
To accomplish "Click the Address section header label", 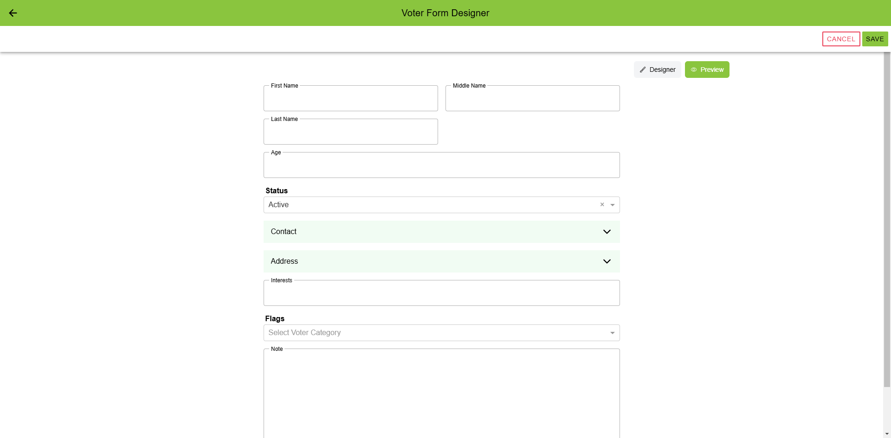I will [284, 261].
